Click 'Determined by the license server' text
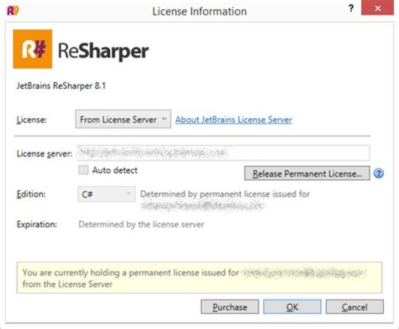 click(141, 224)
